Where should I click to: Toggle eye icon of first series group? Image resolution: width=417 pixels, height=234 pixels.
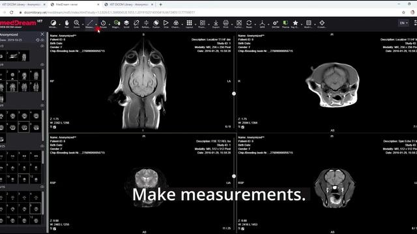click(42, 46)
